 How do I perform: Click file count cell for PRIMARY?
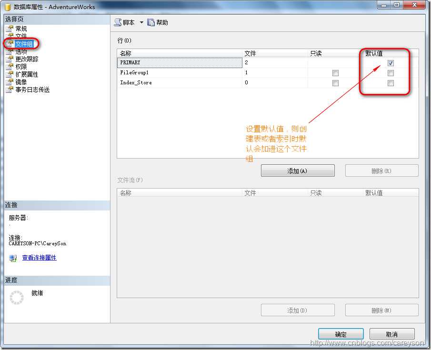[275, 63]
